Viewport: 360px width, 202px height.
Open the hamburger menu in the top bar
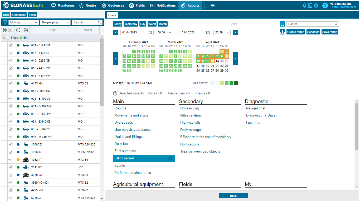point(213,6)
